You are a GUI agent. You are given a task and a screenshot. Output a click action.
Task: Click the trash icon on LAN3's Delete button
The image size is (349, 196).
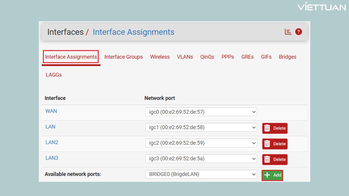(x=267, y=160)
